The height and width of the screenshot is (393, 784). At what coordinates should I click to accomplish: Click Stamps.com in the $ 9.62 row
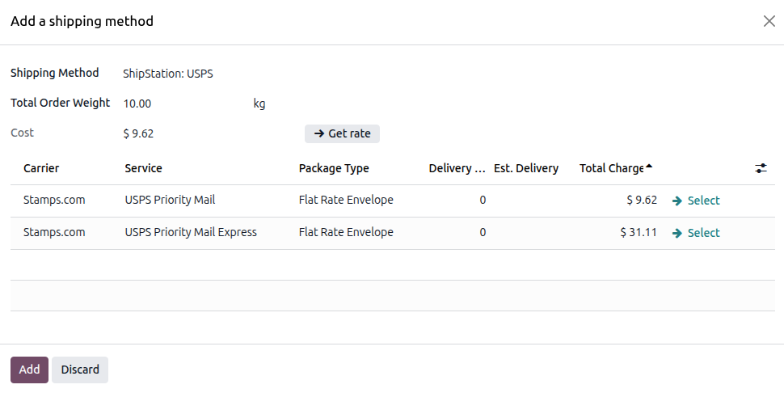pyautogui.click(x=54, y=200)
